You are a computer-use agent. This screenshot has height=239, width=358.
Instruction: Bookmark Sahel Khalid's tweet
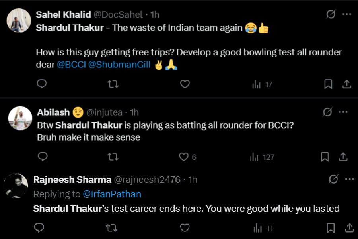coord(328,84)
